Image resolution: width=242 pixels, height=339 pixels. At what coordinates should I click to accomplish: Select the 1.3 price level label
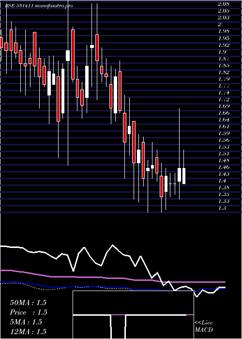(222, 208)
